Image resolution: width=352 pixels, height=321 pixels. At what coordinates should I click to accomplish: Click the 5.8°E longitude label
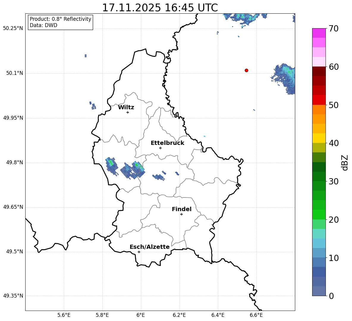[x=102, y=315]
